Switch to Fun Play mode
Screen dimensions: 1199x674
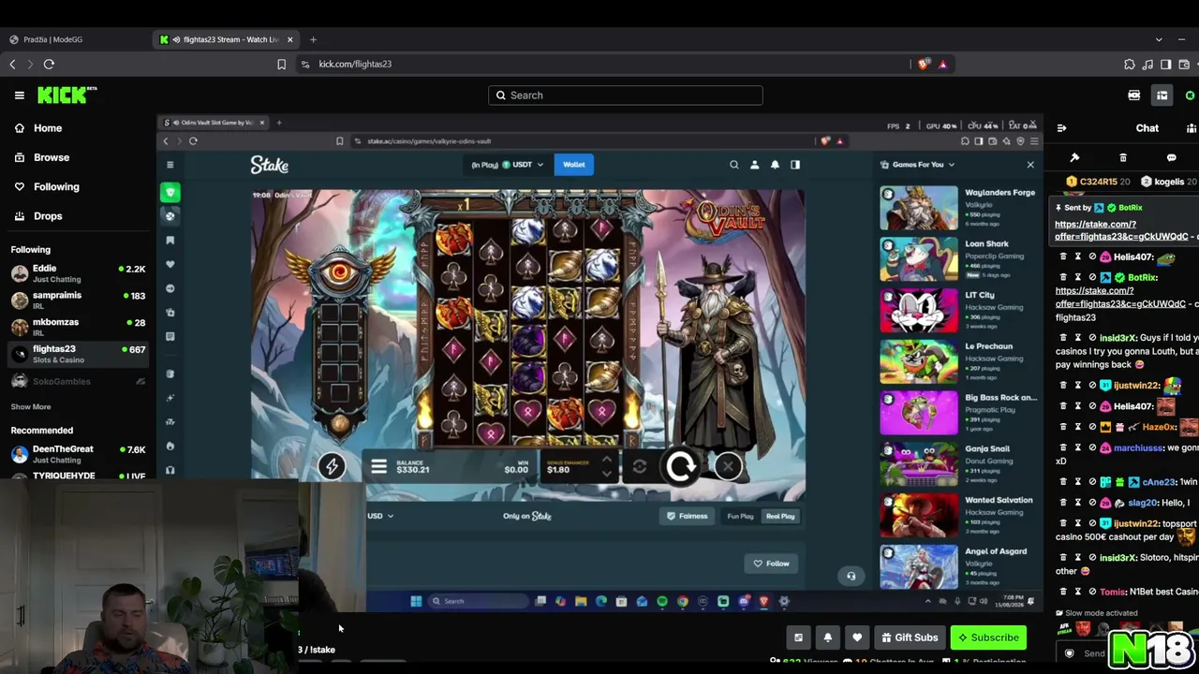[740, 516]
